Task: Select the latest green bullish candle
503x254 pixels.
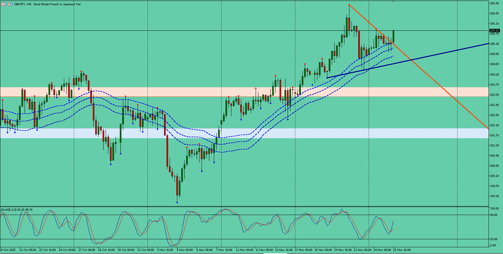Action: (393, 37)
